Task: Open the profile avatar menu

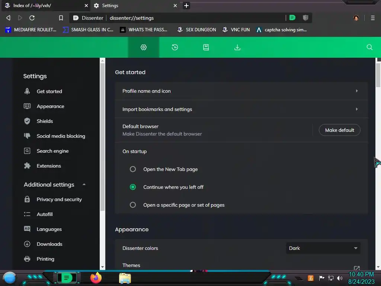Action: 356,18
